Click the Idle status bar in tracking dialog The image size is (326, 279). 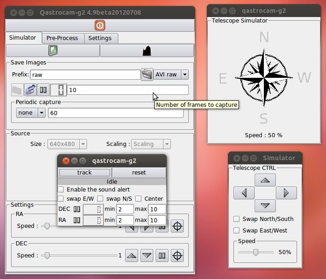coord(112,181)
